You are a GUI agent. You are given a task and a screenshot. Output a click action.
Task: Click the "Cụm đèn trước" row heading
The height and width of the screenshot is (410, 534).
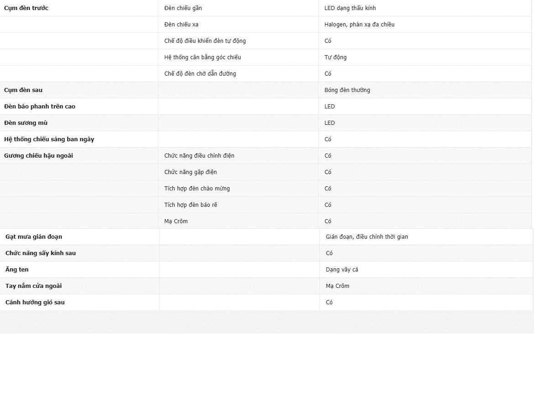26,8
